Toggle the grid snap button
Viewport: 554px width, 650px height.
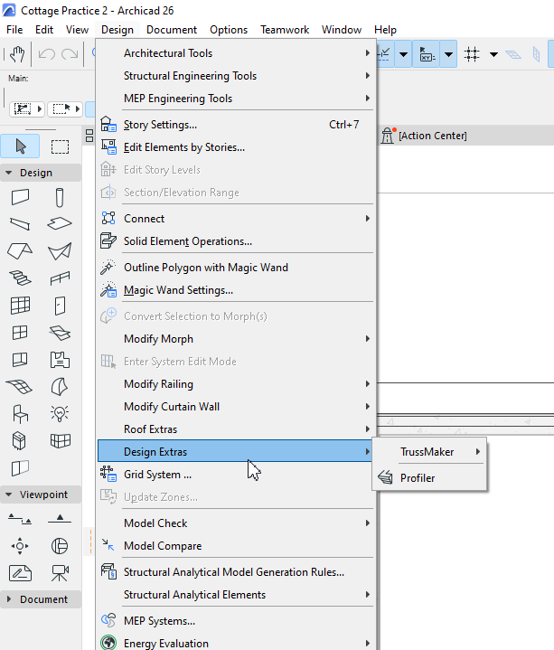(472, 54)
